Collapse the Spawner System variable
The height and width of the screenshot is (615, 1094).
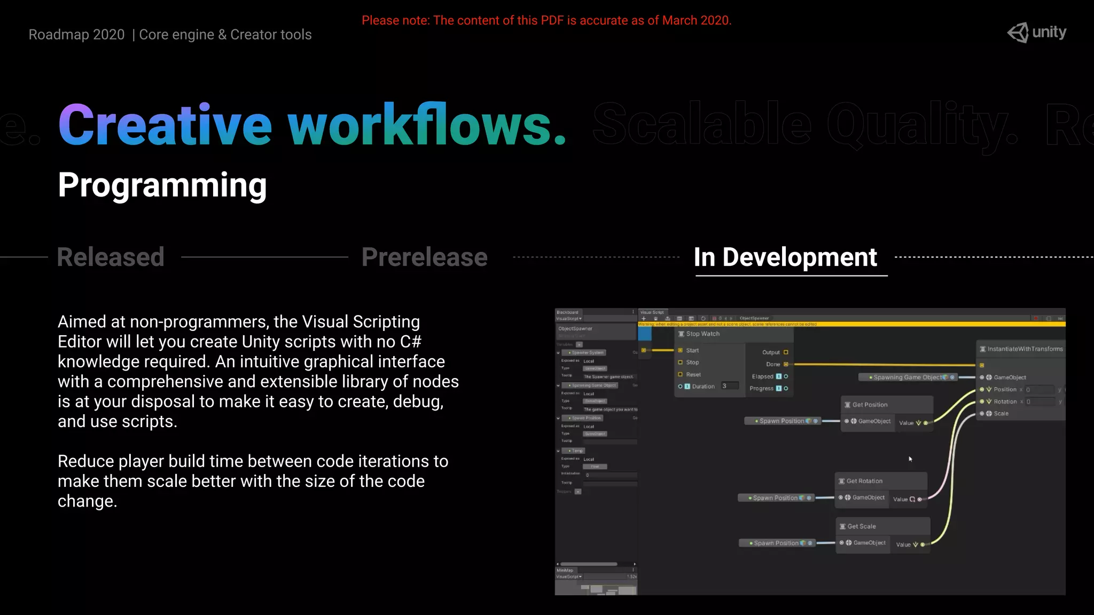click(x=558, y=352)
